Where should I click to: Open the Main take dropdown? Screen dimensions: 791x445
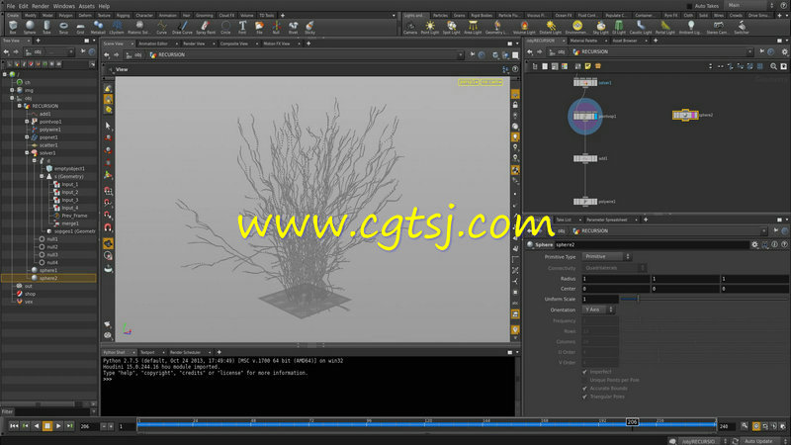[x=749, y=6]
